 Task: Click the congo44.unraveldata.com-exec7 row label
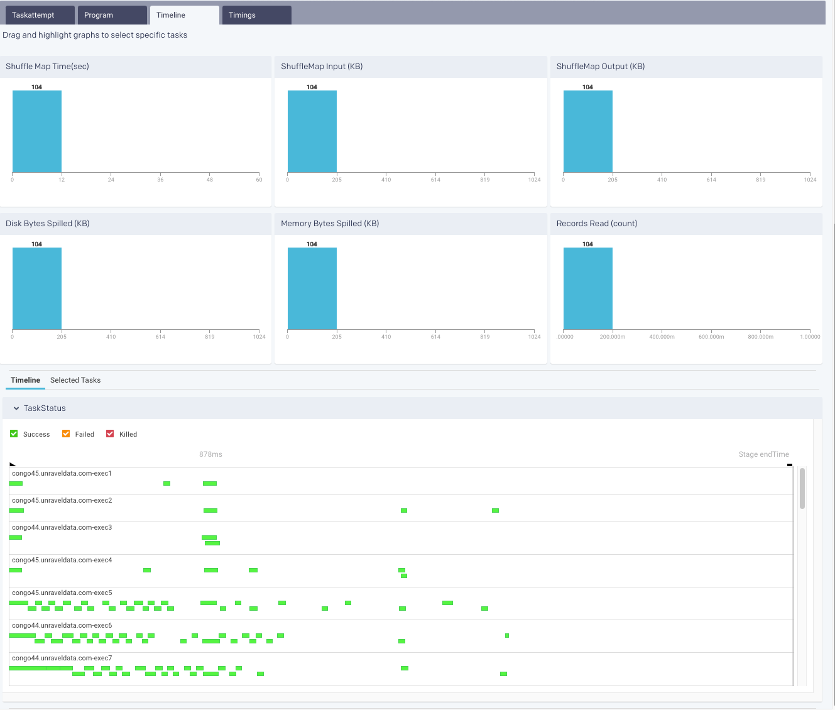click(x=62, y=658)
